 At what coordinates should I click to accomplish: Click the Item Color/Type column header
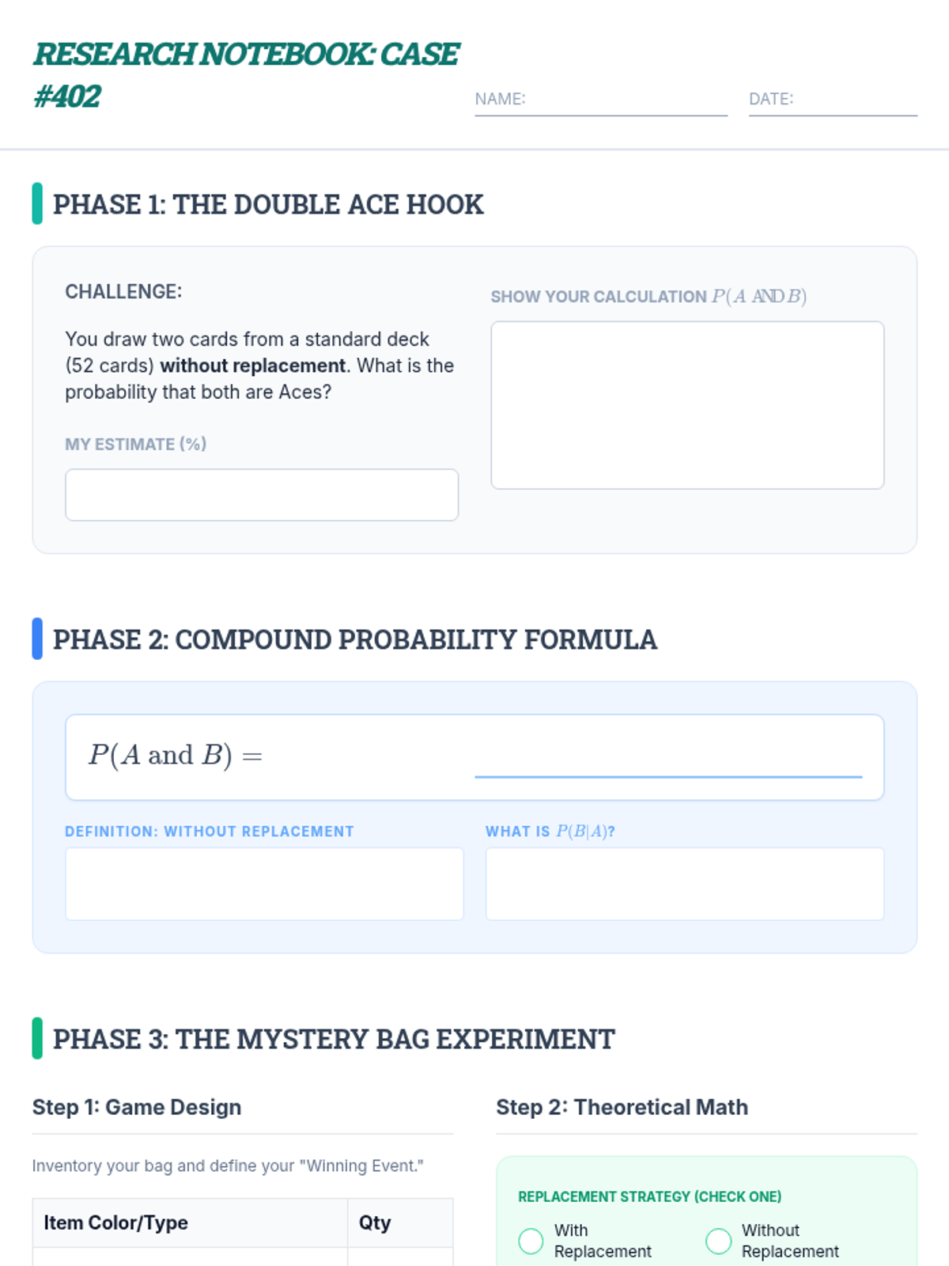coord(116,1222)
